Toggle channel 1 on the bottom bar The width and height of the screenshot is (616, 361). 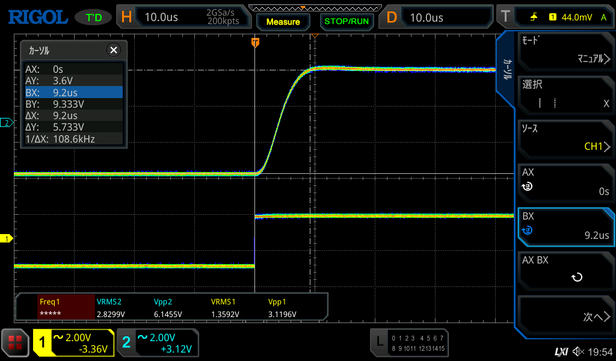pos(73,343)
